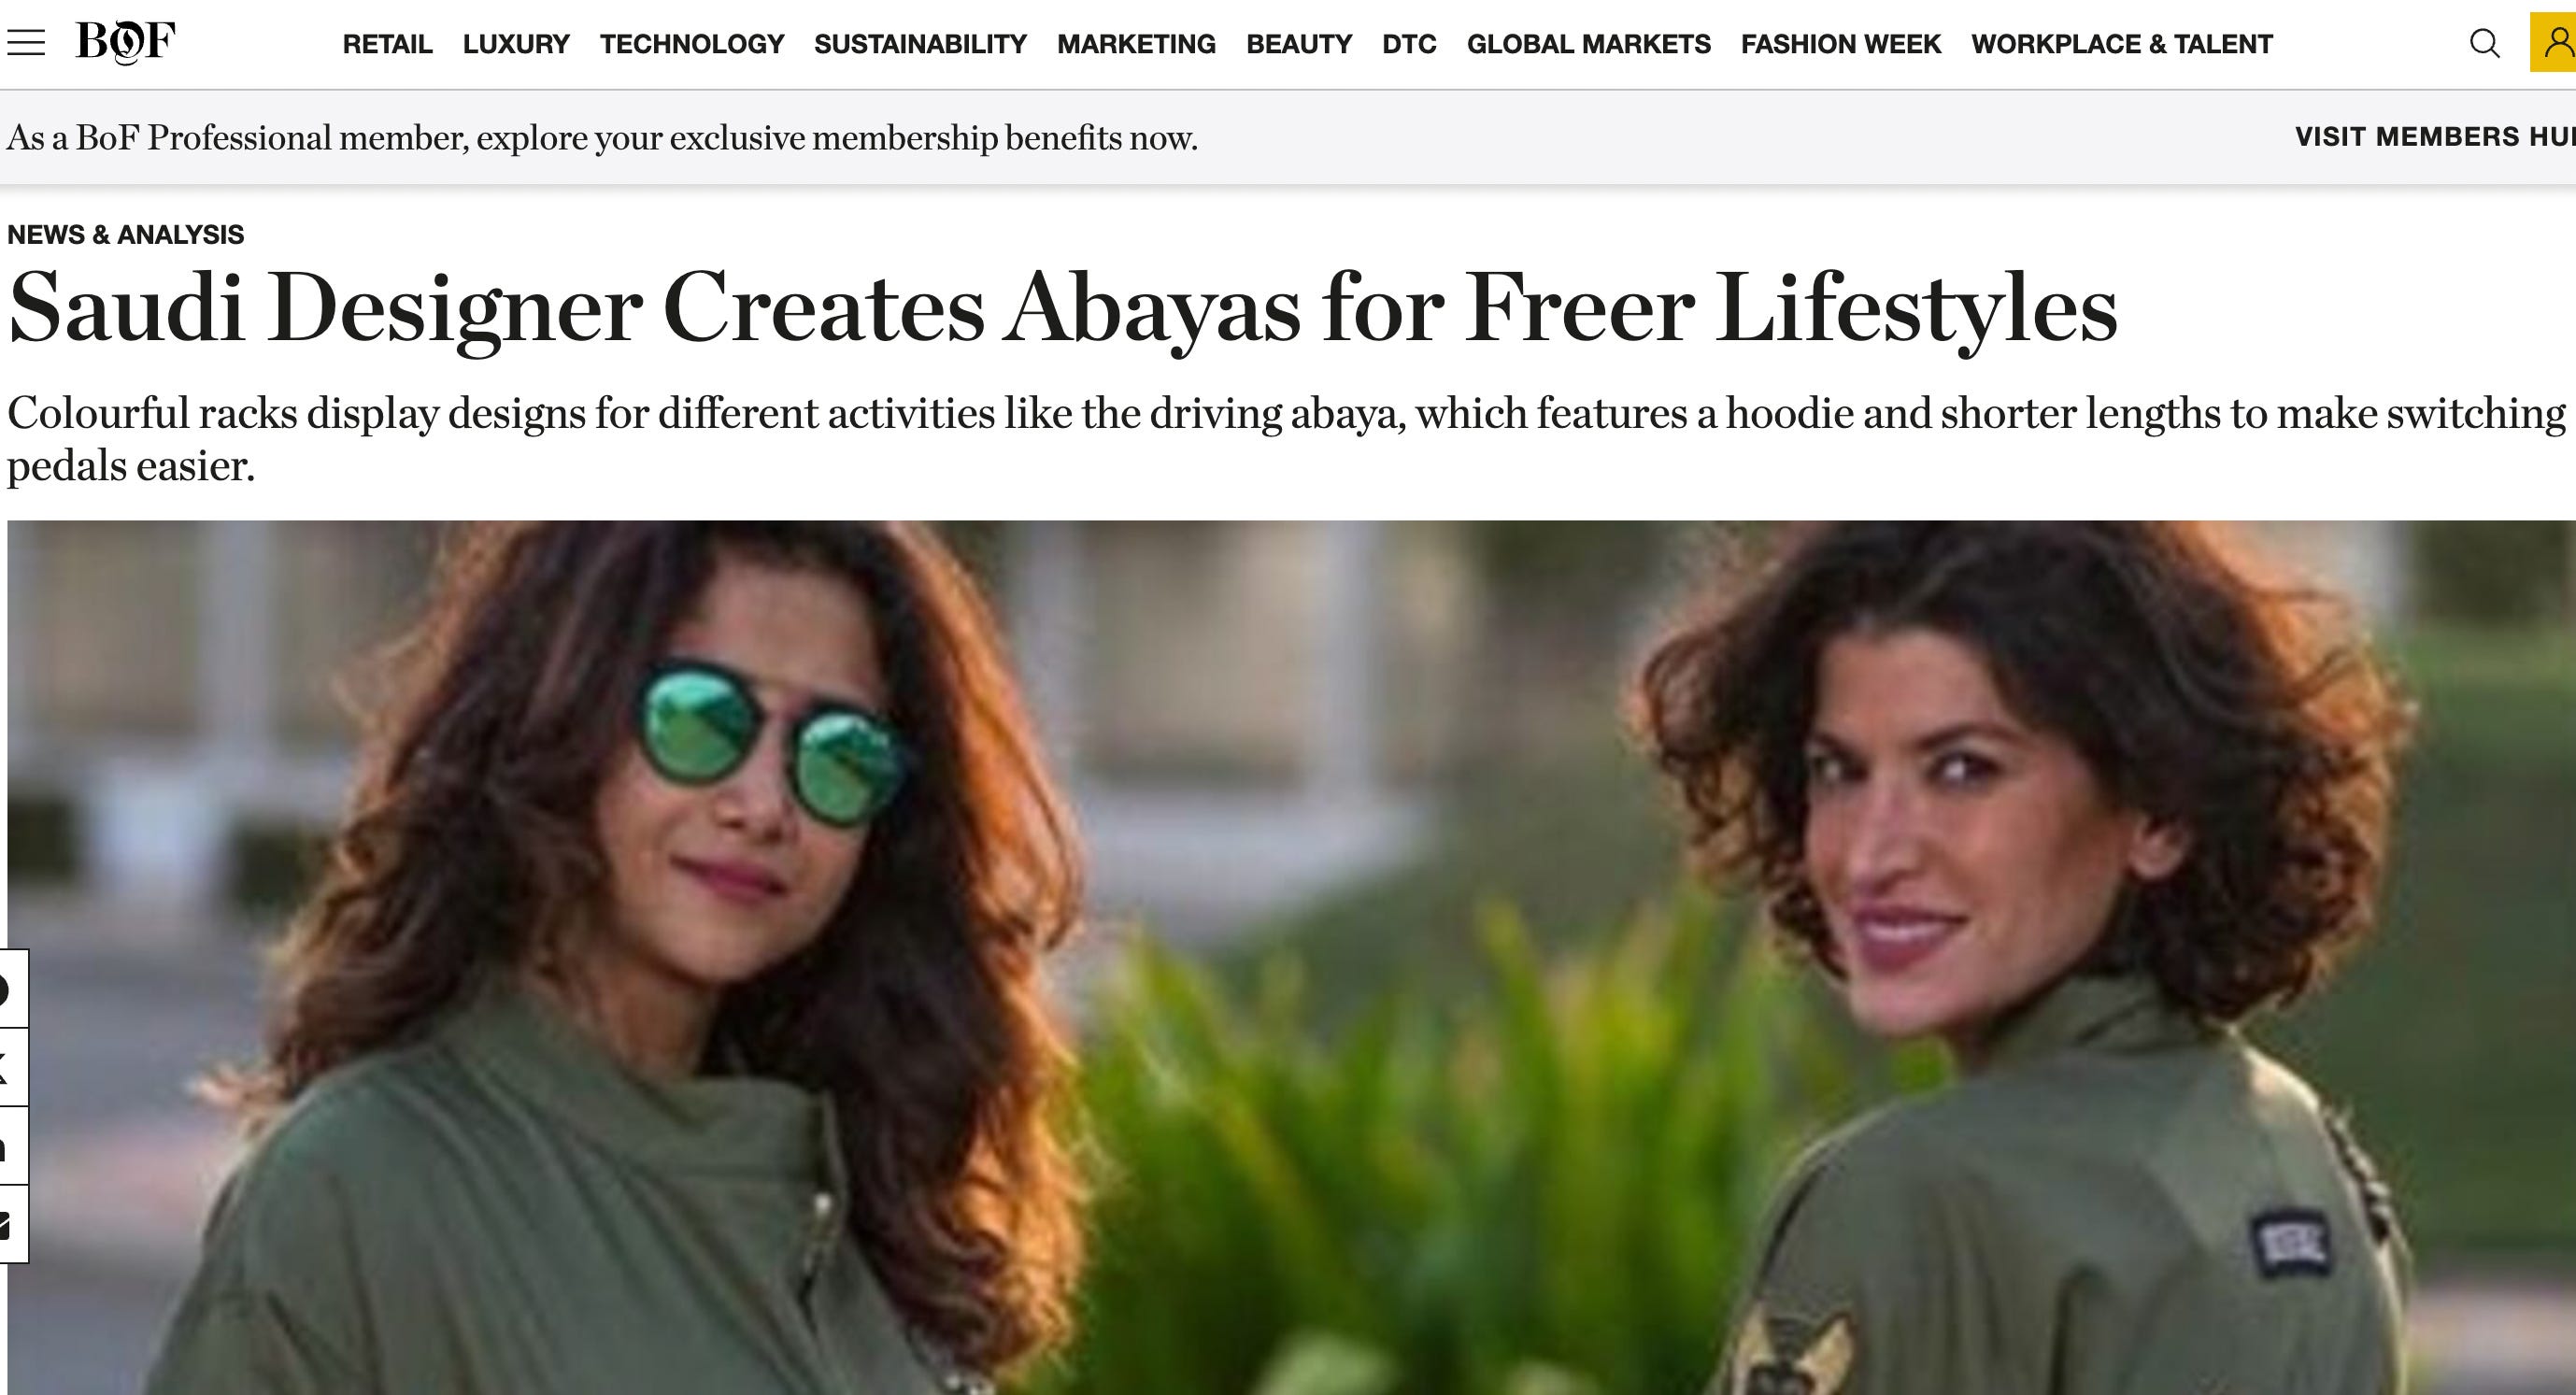2576x1395 pixels.
Task: Open Global Markets section
Action: click(x=1588, y=44)
